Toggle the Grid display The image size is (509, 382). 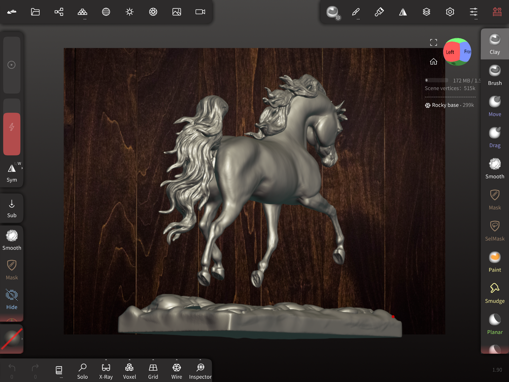(x=153, y=371)
